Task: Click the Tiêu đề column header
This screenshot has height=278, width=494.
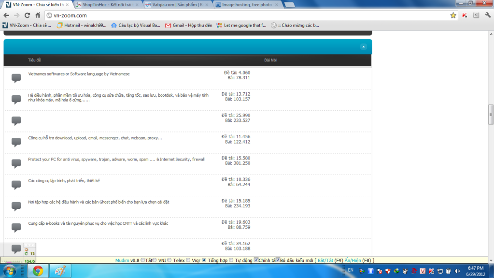Action: (x=34, y=60)
